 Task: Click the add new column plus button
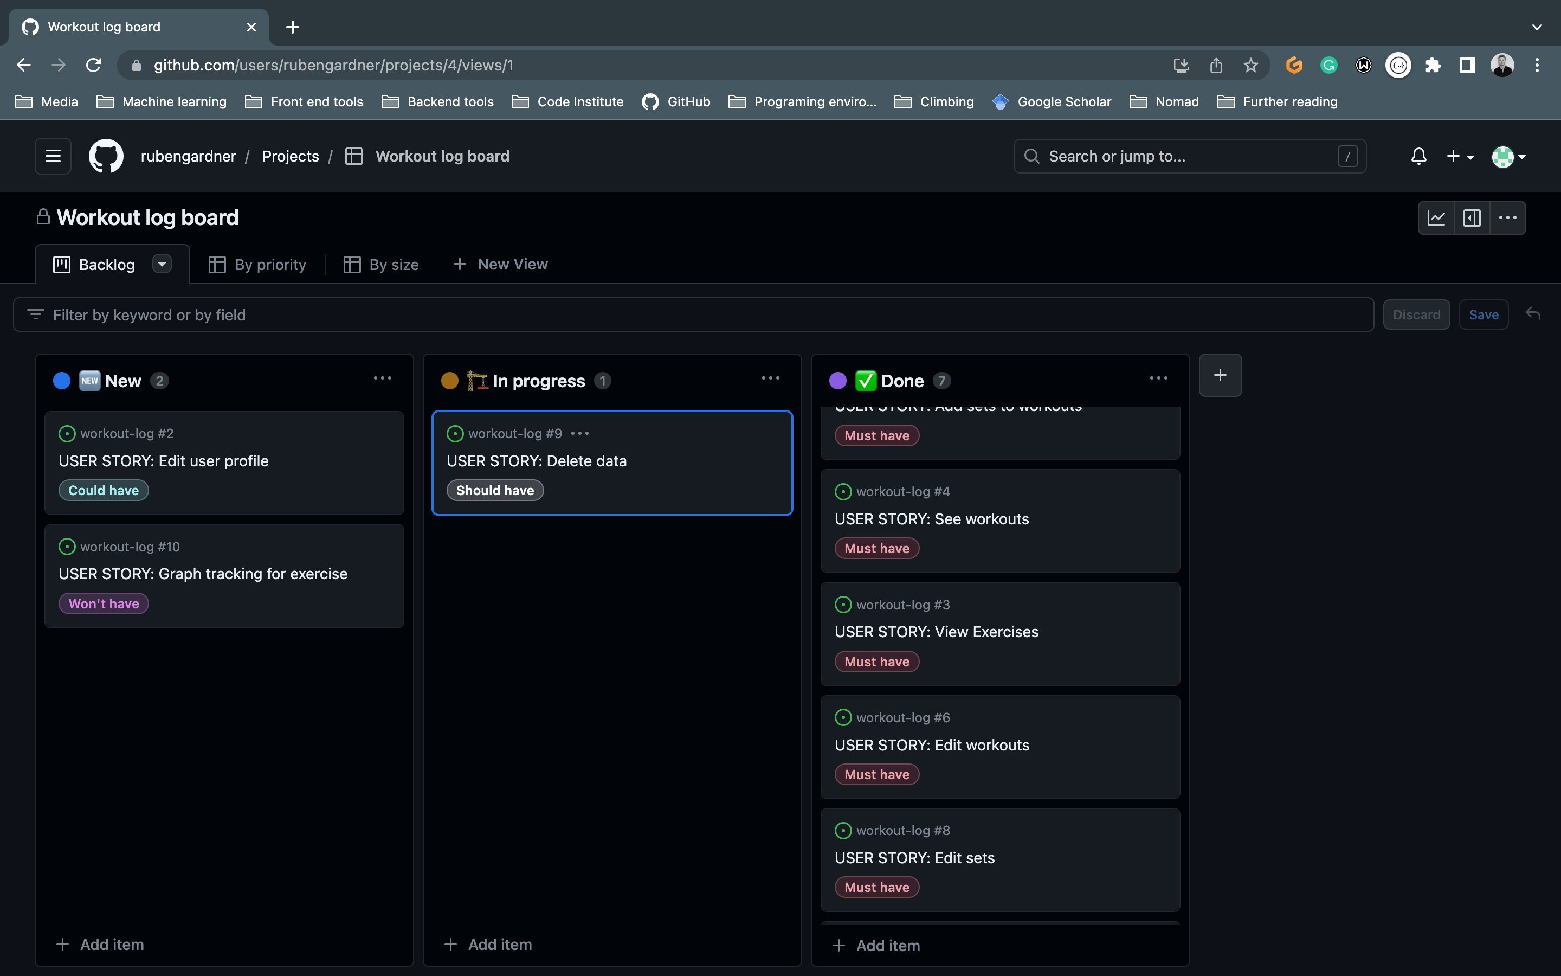click(x=1220, y=375)
